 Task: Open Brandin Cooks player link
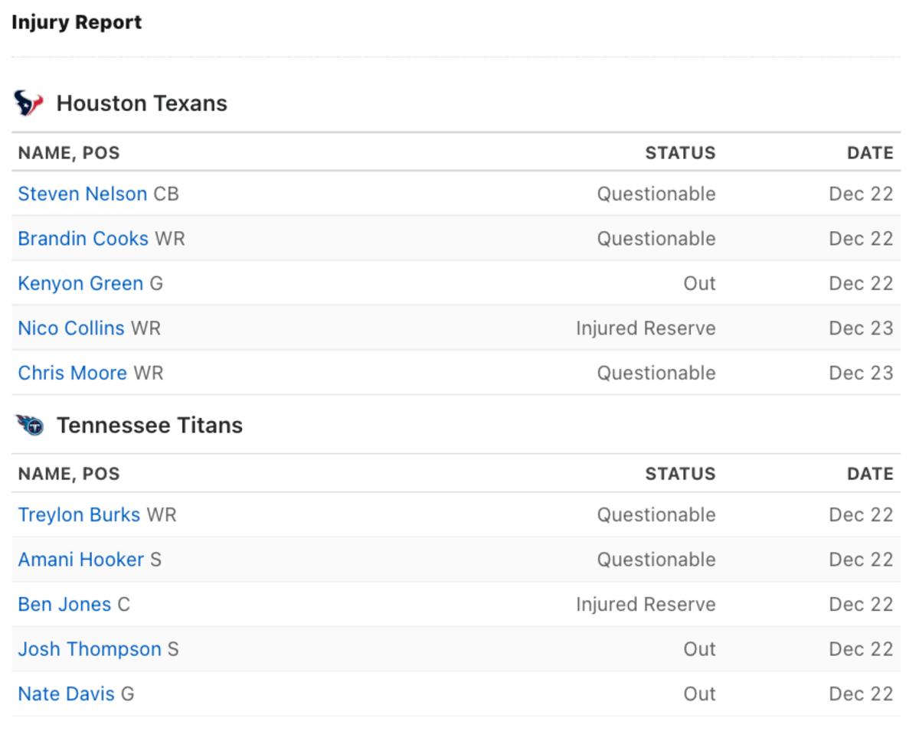[x=83, y=239]
